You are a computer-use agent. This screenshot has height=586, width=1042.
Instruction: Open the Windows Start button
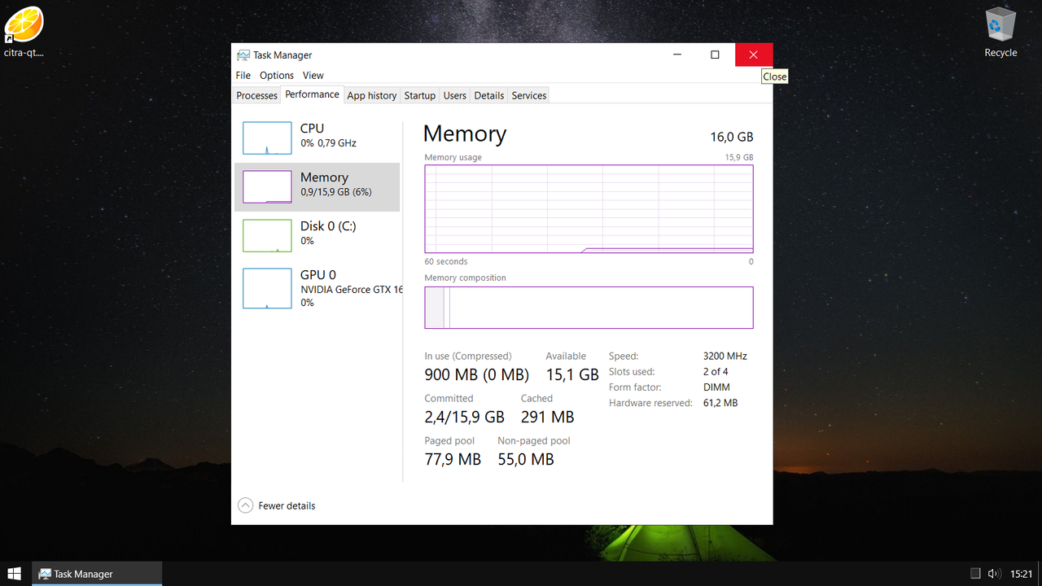click(x=15, y=574)
